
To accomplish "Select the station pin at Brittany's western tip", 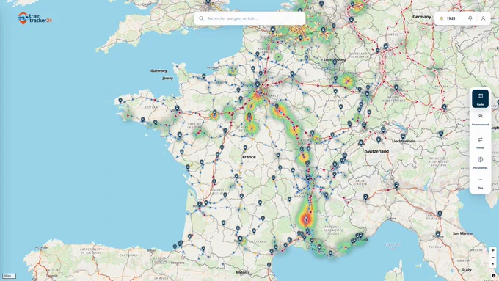I will pos(120,101).
